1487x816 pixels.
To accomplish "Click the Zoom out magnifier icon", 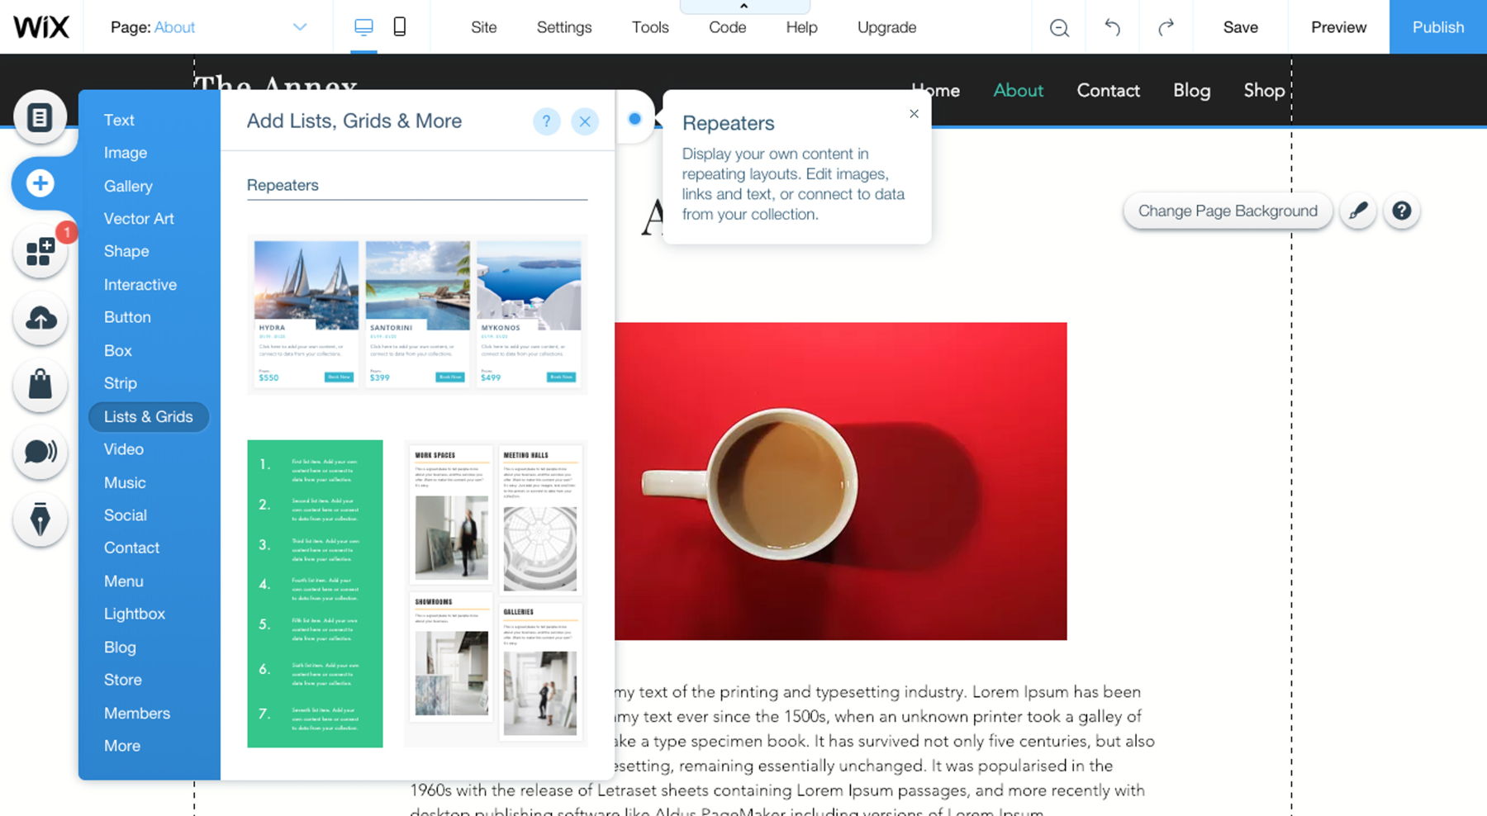I will pyautogui.click(x=1059, y=27).
